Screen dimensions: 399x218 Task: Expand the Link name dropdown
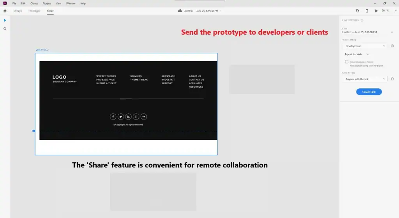point(391,32)
